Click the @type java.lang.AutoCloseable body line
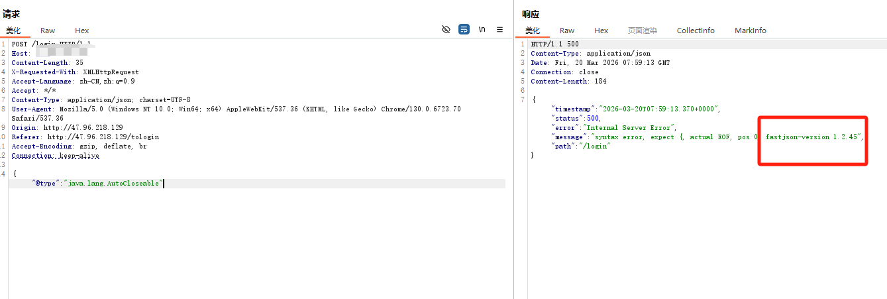Viewport: 887px width, 299px height. (x=97, y=183)
